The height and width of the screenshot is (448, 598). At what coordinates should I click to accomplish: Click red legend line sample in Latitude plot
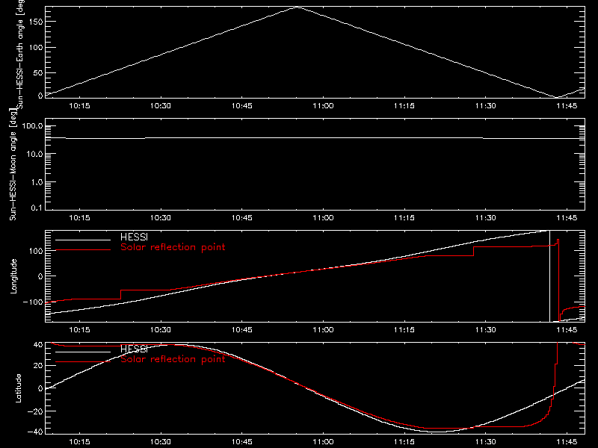83,361
